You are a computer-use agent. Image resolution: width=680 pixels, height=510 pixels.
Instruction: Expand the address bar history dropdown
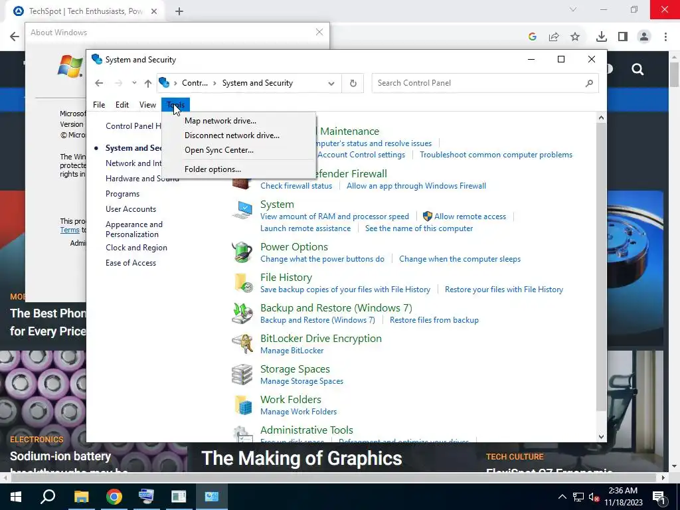pyautogui.click(x=331, y=83)
